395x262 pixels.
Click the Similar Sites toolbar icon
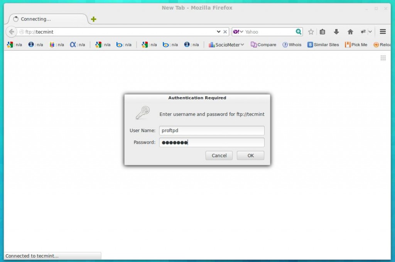(x=323, y=44)
